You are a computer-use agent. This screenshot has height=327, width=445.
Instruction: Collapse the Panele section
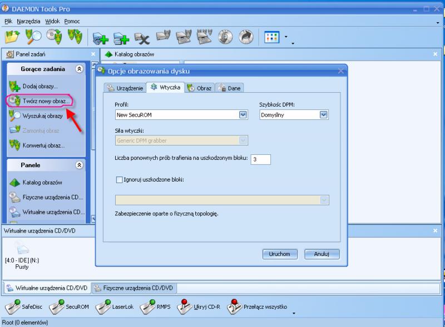pos(79,165)
